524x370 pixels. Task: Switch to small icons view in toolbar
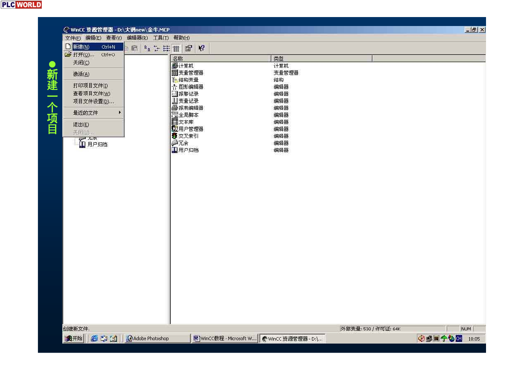(x=157, y=48)
